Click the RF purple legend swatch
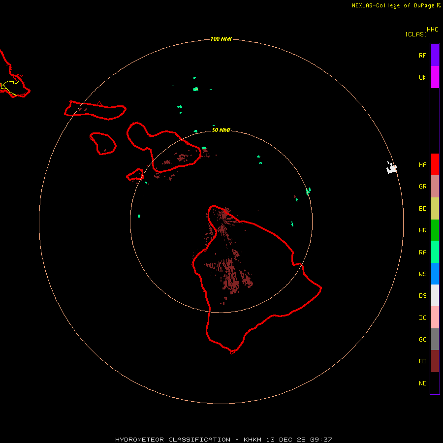 point(435,55)
